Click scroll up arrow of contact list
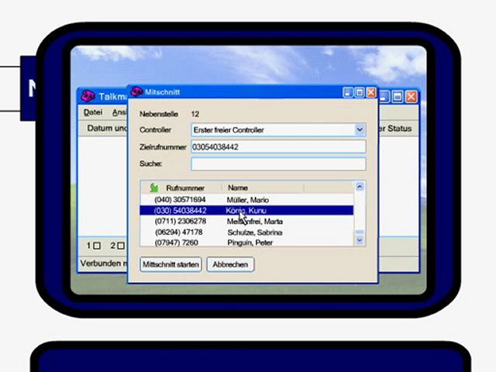The width and height of the screenshot is (496, 372). 360,187
